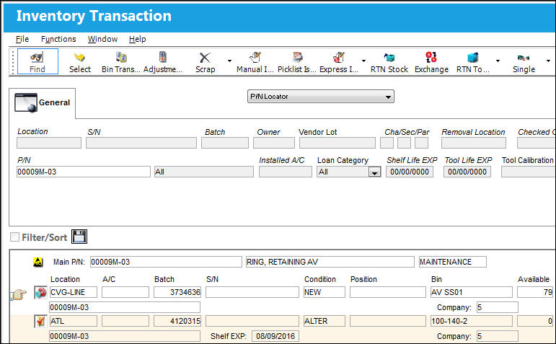This screenshot has width=556, height=344.
Task: Select the batch cell 4120315
Action: pos(177,322)
